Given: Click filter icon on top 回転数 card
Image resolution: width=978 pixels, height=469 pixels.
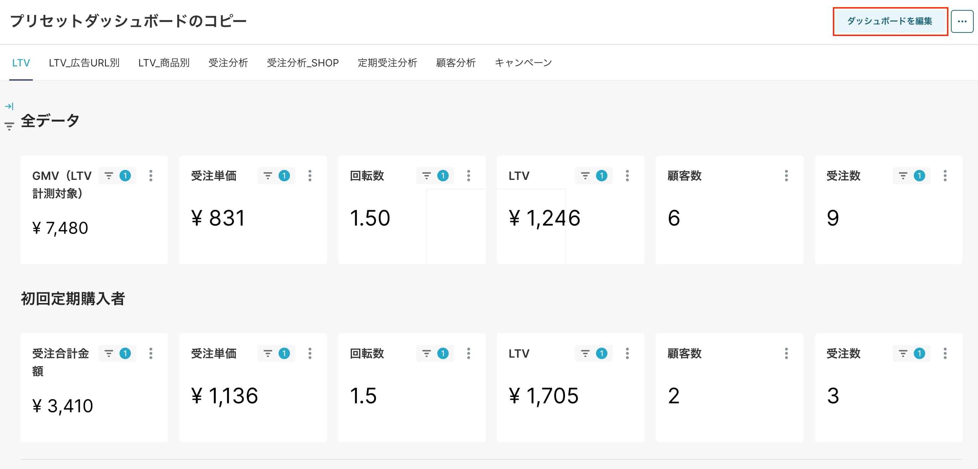Looking at the screenshot, I should click(426, 176).
